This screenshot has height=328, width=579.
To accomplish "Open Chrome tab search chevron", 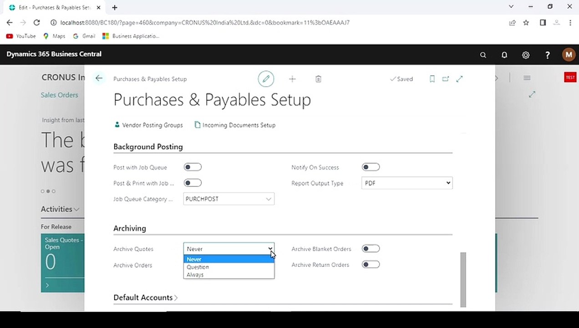I will (x=511, y=7).
